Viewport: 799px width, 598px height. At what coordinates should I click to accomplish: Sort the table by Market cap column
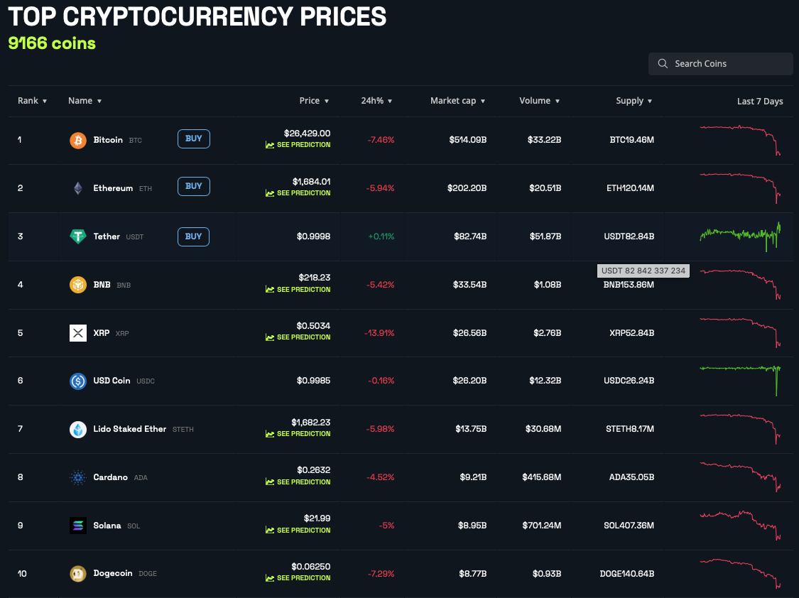[x=457, y=101]
